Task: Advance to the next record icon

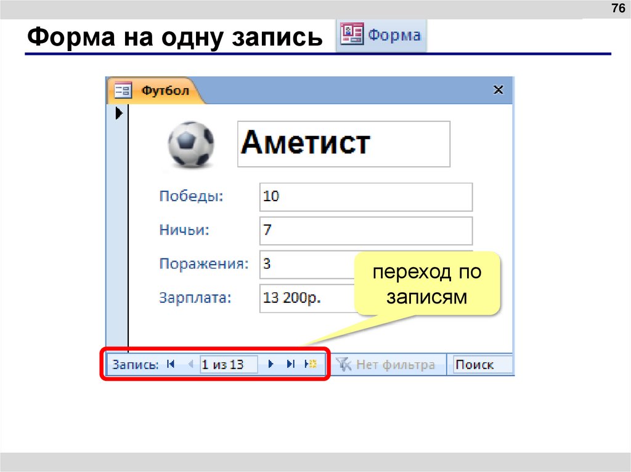Action: pyautogui.click(x=271, y=364)
